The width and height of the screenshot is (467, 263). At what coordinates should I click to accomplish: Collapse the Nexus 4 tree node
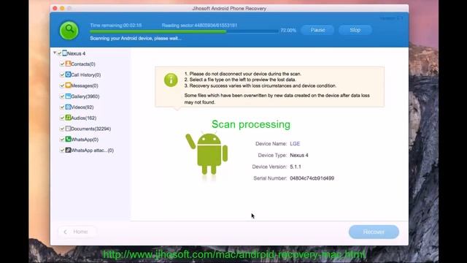(55, 53)
